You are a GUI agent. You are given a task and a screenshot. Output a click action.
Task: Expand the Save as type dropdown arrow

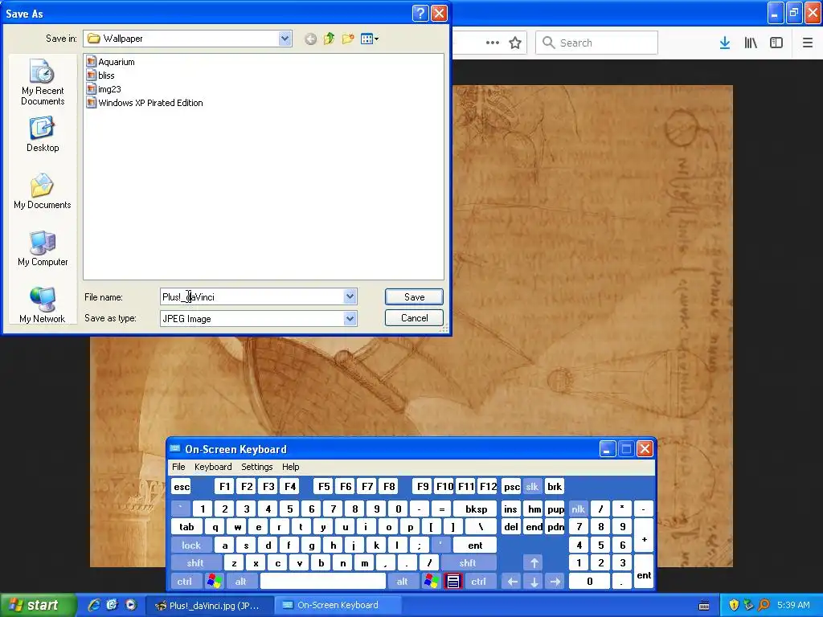click(x=350, y=318)
